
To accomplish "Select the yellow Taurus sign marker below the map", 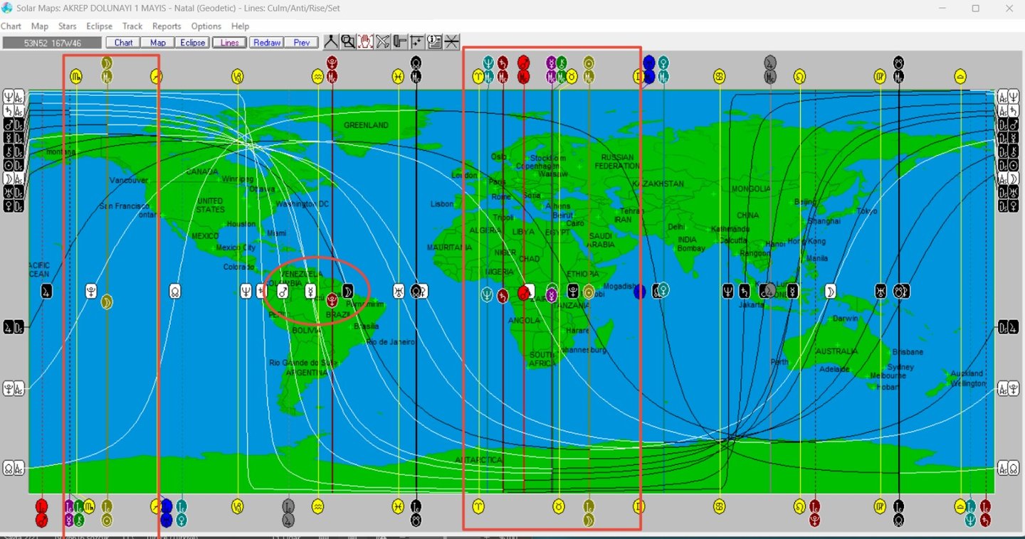I will 559,506.
